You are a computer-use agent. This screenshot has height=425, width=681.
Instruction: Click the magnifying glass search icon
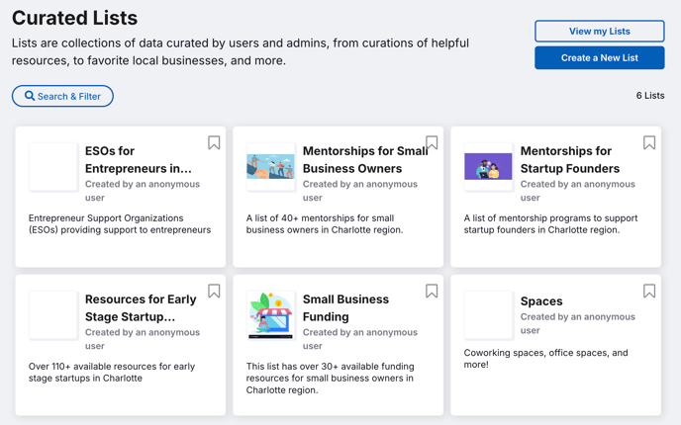(x=30, y=96)
